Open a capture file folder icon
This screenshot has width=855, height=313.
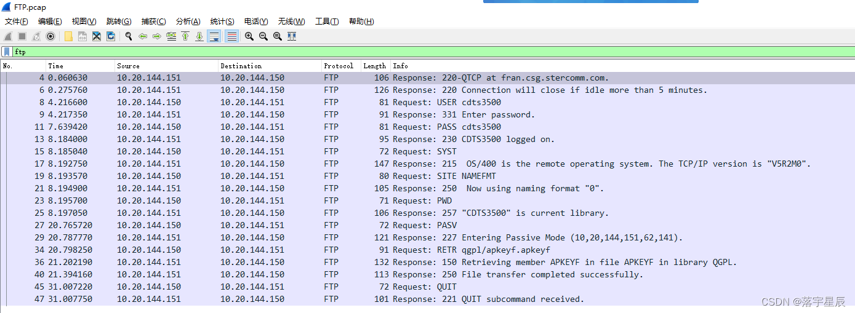(x=68, y=36)
